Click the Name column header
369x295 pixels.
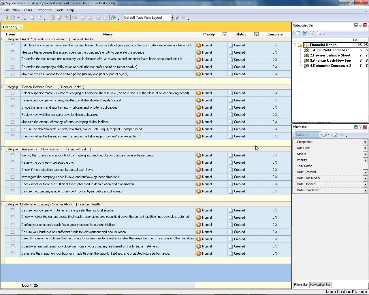point(108,34)
